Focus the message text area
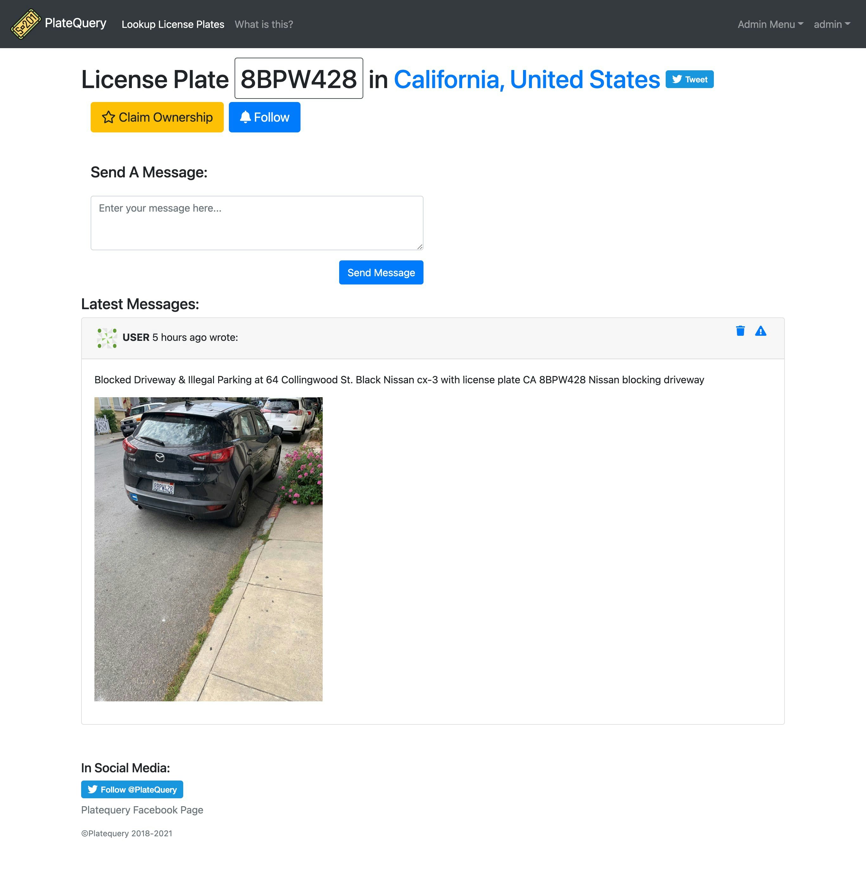 257,223
